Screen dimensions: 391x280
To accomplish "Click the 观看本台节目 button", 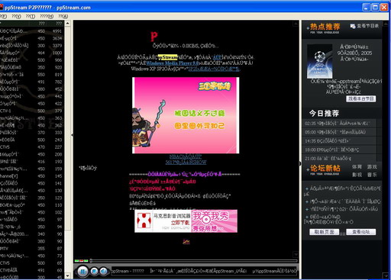I will click(x=360, y=98).
